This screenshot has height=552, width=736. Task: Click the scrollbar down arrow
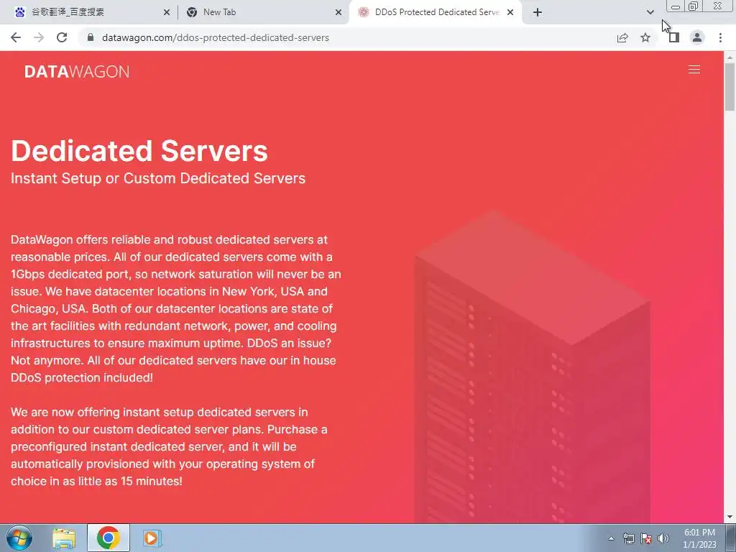(730, 517)
